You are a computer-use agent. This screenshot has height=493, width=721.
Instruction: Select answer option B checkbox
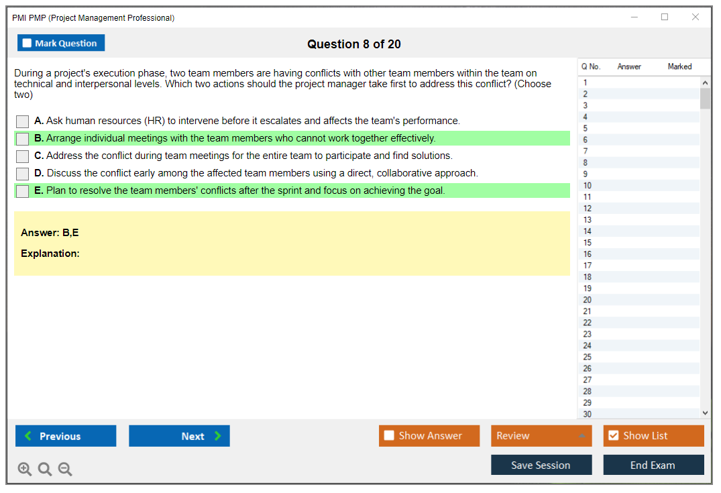pos(23,139)
